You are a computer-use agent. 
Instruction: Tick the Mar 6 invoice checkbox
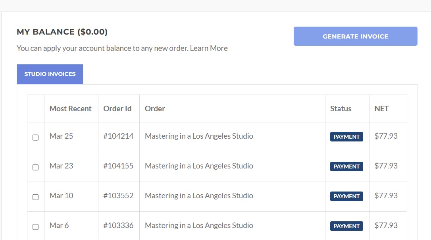(35, 227)
